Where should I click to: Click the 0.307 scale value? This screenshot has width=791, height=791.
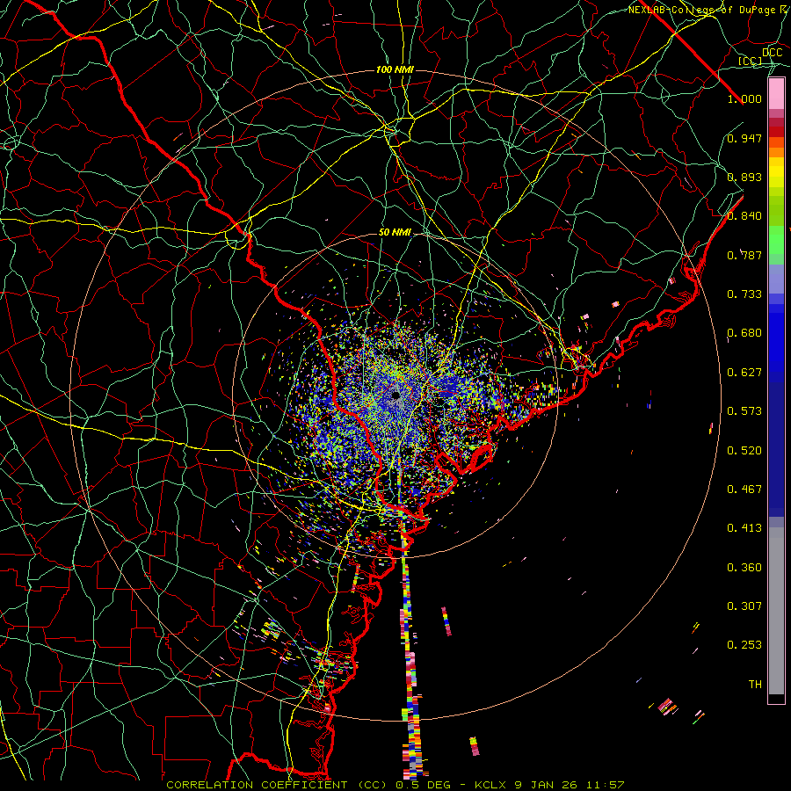tap(744, 606)
